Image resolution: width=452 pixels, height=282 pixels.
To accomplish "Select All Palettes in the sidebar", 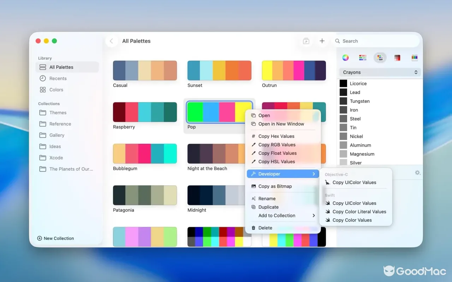I will point(67,67).
